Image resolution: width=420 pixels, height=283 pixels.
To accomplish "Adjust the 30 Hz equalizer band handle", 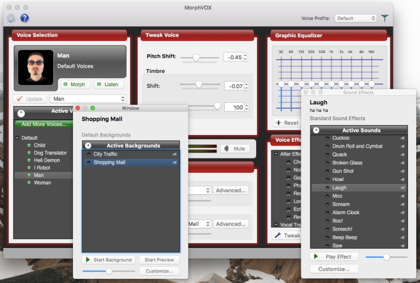I will 281,84.
